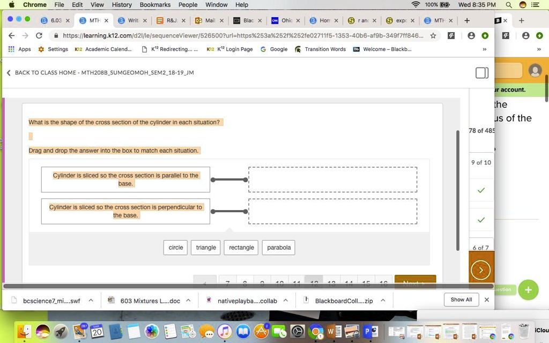Select the rectangle answer tile

pos(241,248)
